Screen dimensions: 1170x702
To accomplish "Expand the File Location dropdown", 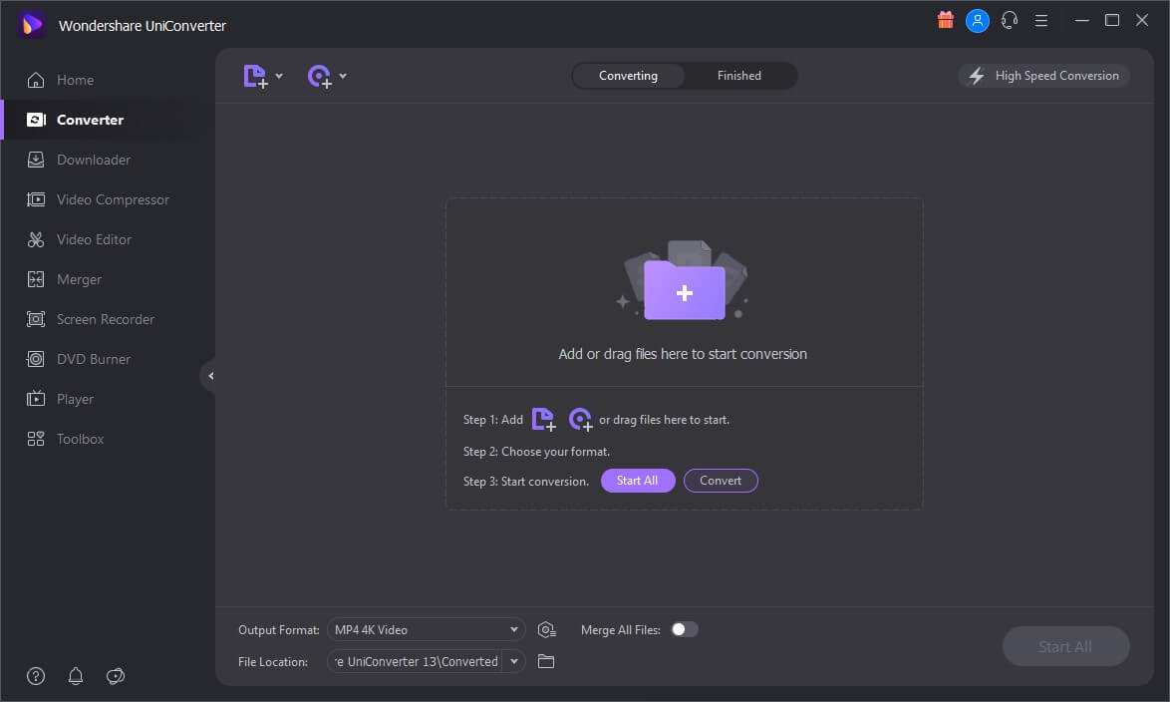I will click(x=514, y=662).
